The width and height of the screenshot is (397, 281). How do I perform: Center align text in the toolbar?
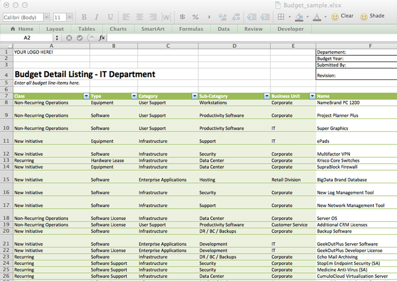coord(139,17)
